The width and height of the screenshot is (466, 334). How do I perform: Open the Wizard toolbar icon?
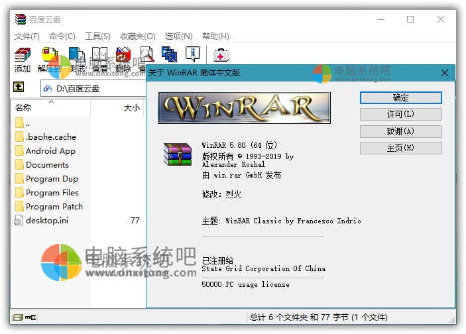pyautogui.click(x=170, y=54)
